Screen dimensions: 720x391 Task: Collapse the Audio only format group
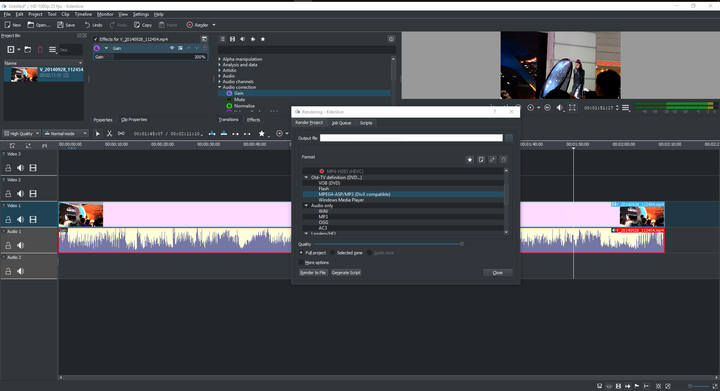(x=306, y=206)
